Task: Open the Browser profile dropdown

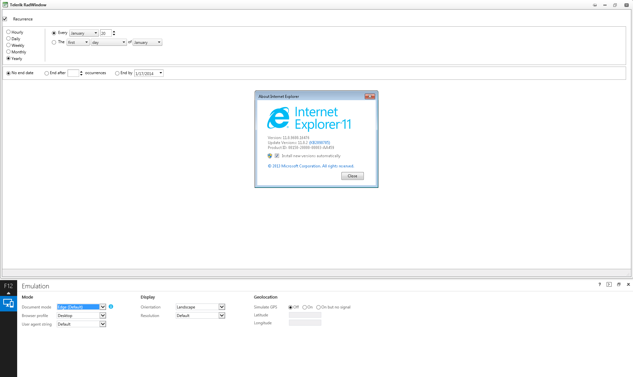Action: click(103, 315)
